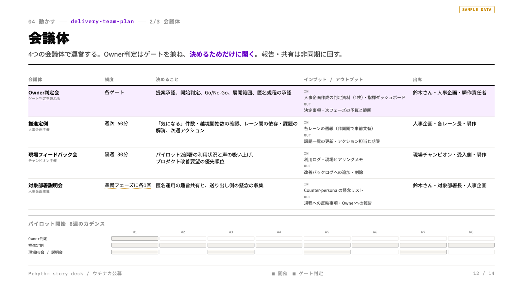Click the Owner判定 cadence row label
This screenshot has width=523, height=294.
tap(38, 239)
